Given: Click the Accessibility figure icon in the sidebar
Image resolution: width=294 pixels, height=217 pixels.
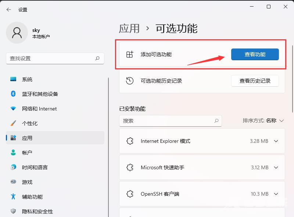Looking at the screenshot, I should pyautogui.click(x=13, y=196).
